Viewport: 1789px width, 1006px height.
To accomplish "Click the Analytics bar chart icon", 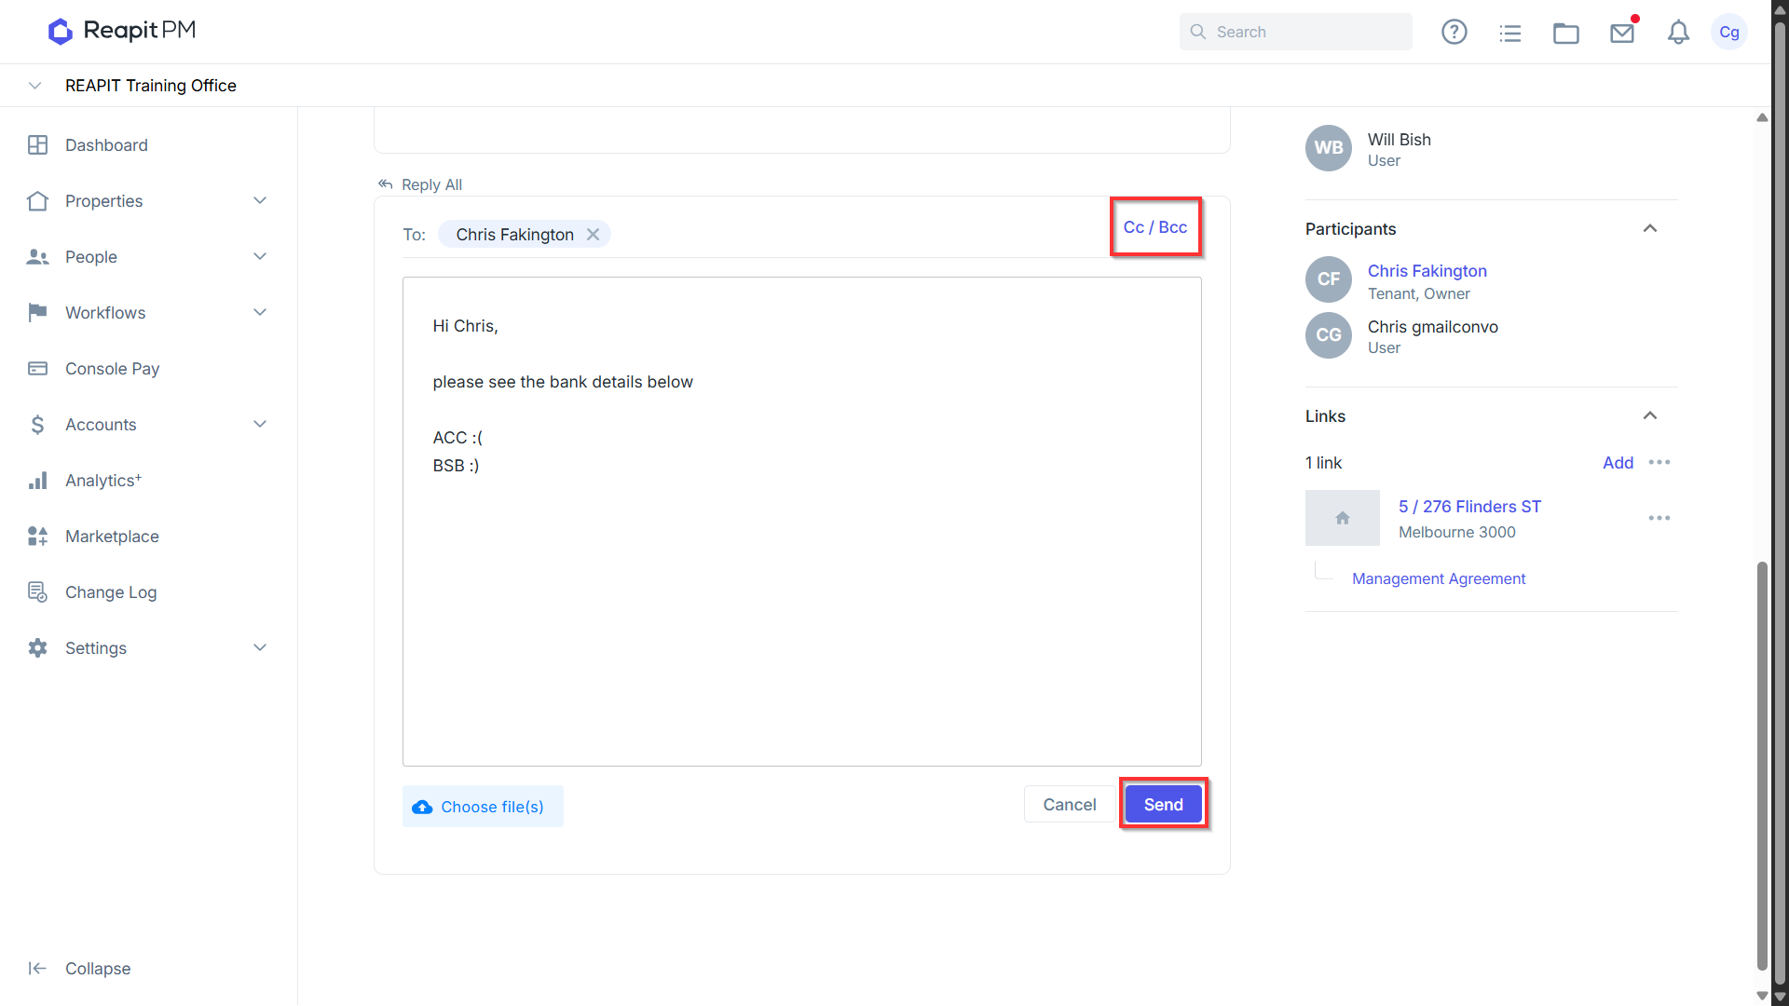I will coord(37,481).
